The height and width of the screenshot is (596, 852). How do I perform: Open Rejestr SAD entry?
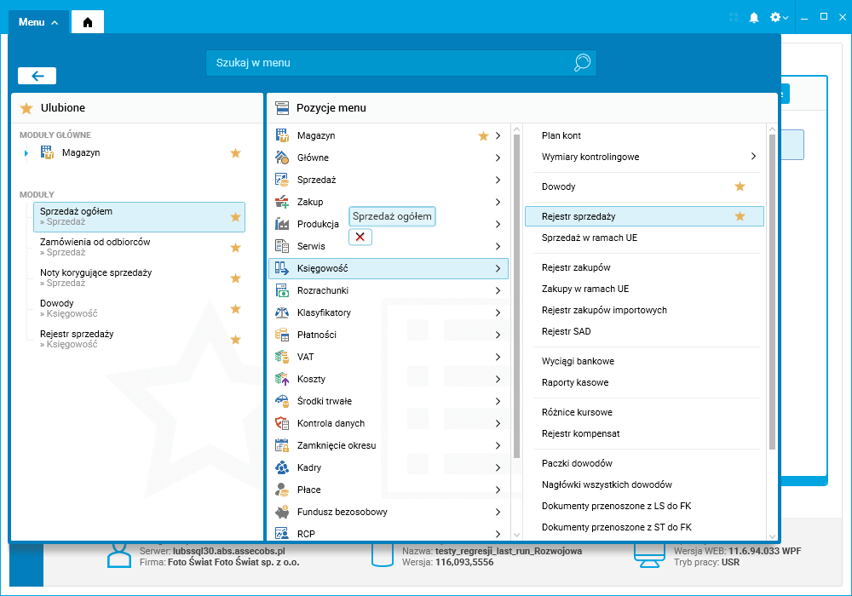[567, 331]
